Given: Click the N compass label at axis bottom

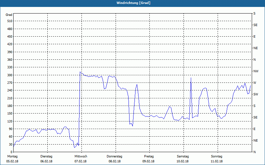Looking at the screenshot, I should pos(255,152).
